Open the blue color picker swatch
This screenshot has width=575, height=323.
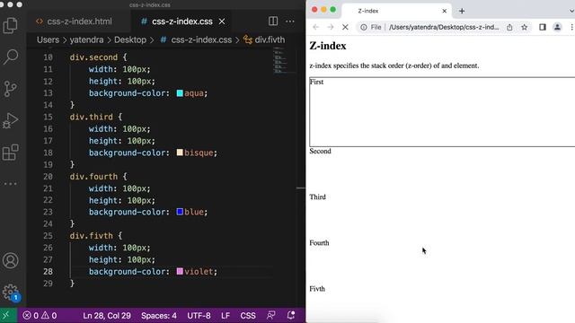[x=180, y=212]
